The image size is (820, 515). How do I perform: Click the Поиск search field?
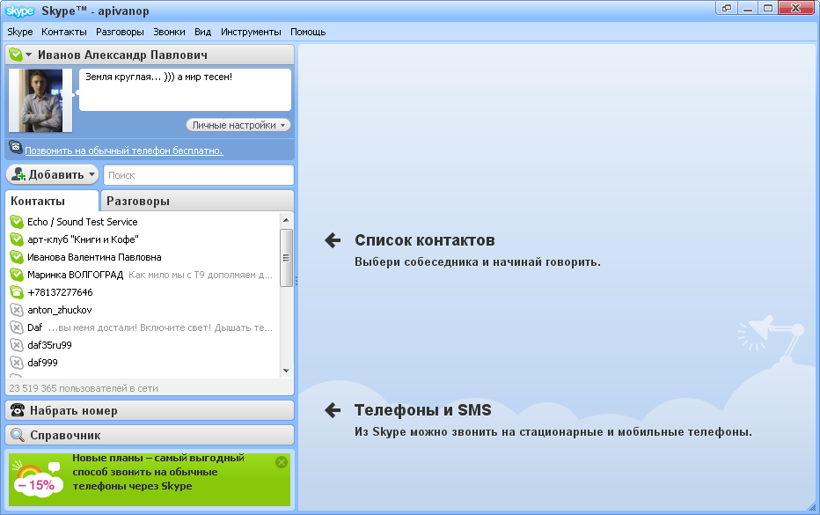[x=199, y=175]
